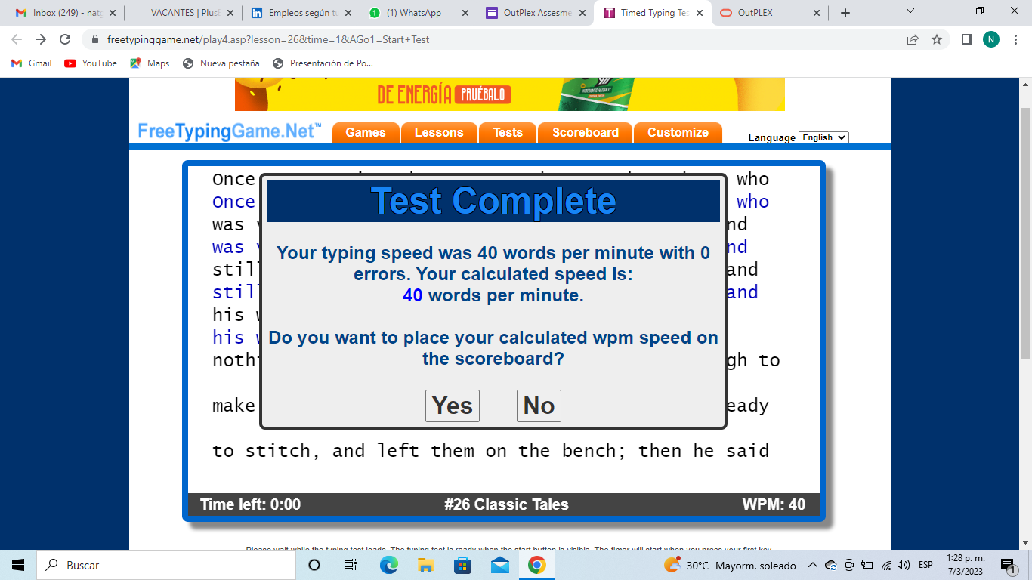Screen dimensions: 1032x580
Task: Open the Customize menu tab
Action: point(678,132)
